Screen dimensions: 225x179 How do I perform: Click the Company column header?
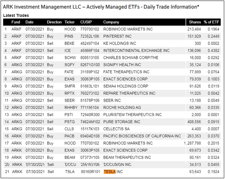pos(111,22)
